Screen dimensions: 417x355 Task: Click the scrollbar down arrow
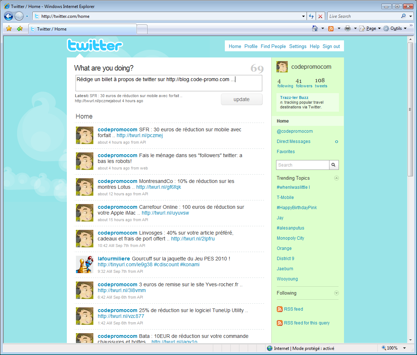(x=410, y=340)
